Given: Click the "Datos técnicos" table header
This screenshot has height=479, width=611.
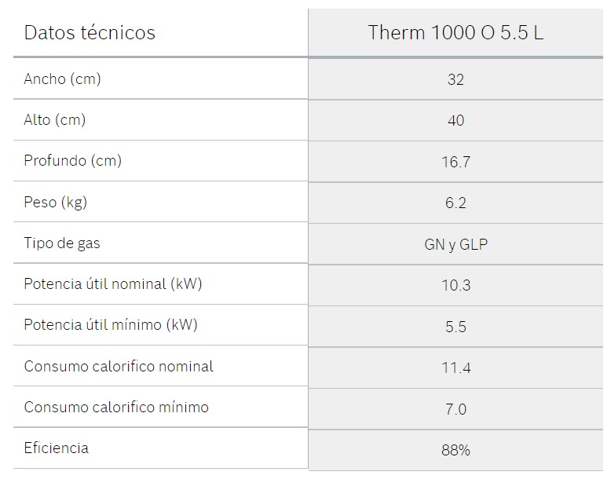Looking at the screenshot, I should pos(90,33).
